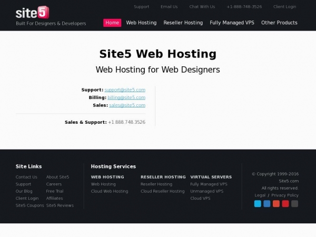Click Site5.com in the copyright block
316x237 pixels.
tap(289, 181)
